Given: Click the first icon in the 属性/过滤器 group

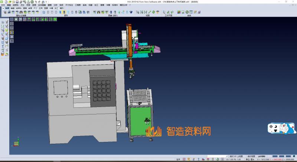Looking at the screenshot, I should [x=4, y=12].
